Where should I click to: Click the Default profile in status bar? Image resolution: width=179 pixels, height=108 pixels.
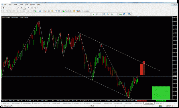[x=92, y=106]
